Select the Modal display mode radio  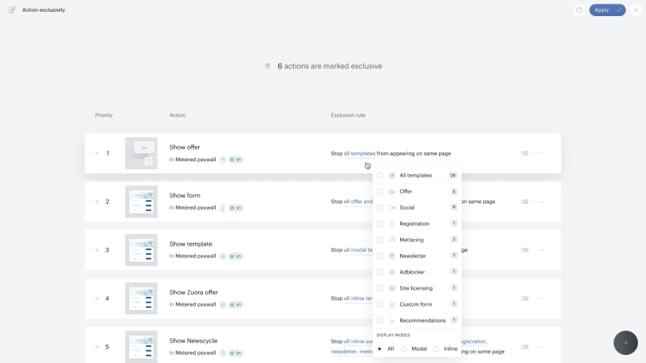[404, 348]
